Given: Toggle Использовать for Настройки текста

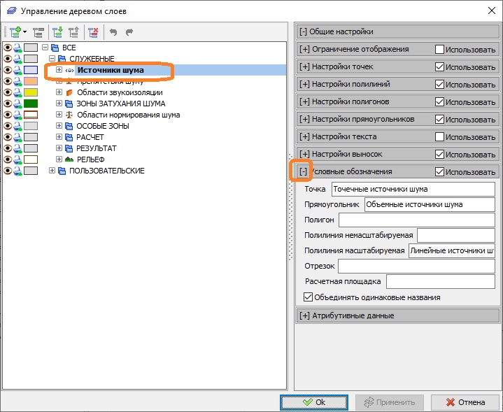Looking at the screenshot, I should click(x=439, y=136).
